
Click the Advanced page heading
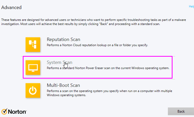[x=11, y=7]
